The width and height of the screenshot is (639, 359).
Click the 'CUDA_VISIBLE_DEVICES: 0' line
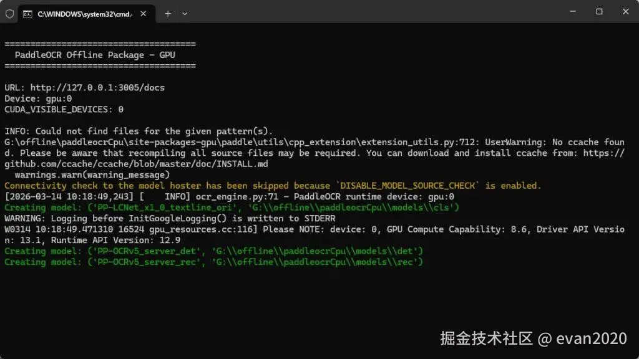pyautogui.click(x=64, y=110)
